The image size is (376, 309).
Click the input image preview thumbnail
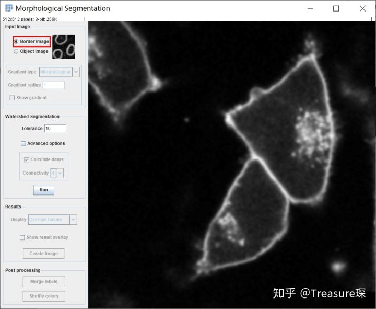(x=64, y=47)
